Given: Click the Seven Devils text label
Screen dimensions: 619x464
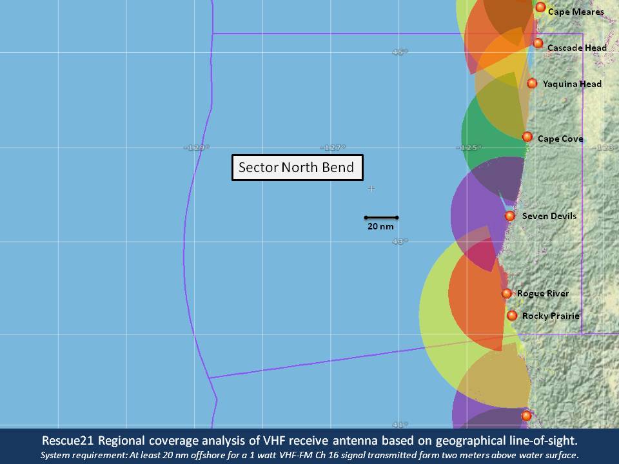Looking at the screenshot, I should coord(549,216).
